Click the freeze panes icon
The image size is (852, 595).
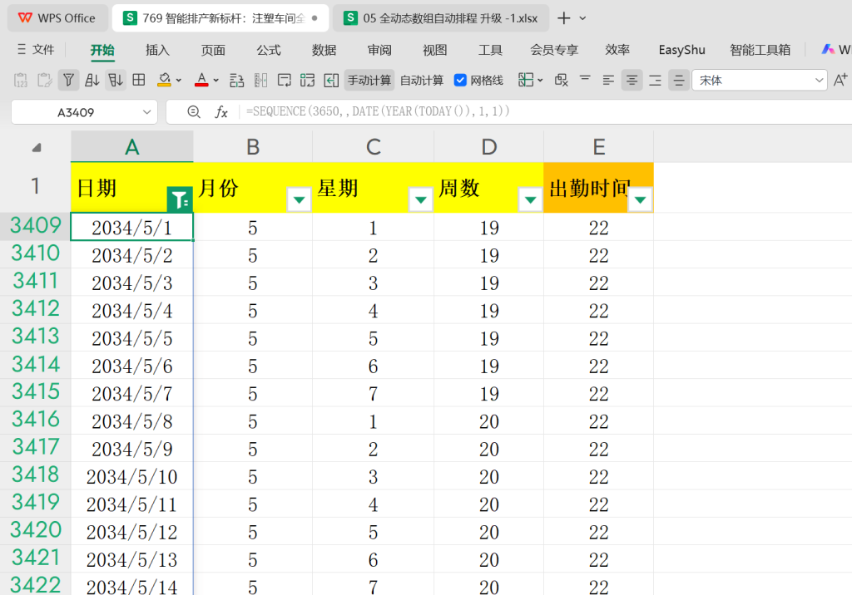(x=526, y=81)
